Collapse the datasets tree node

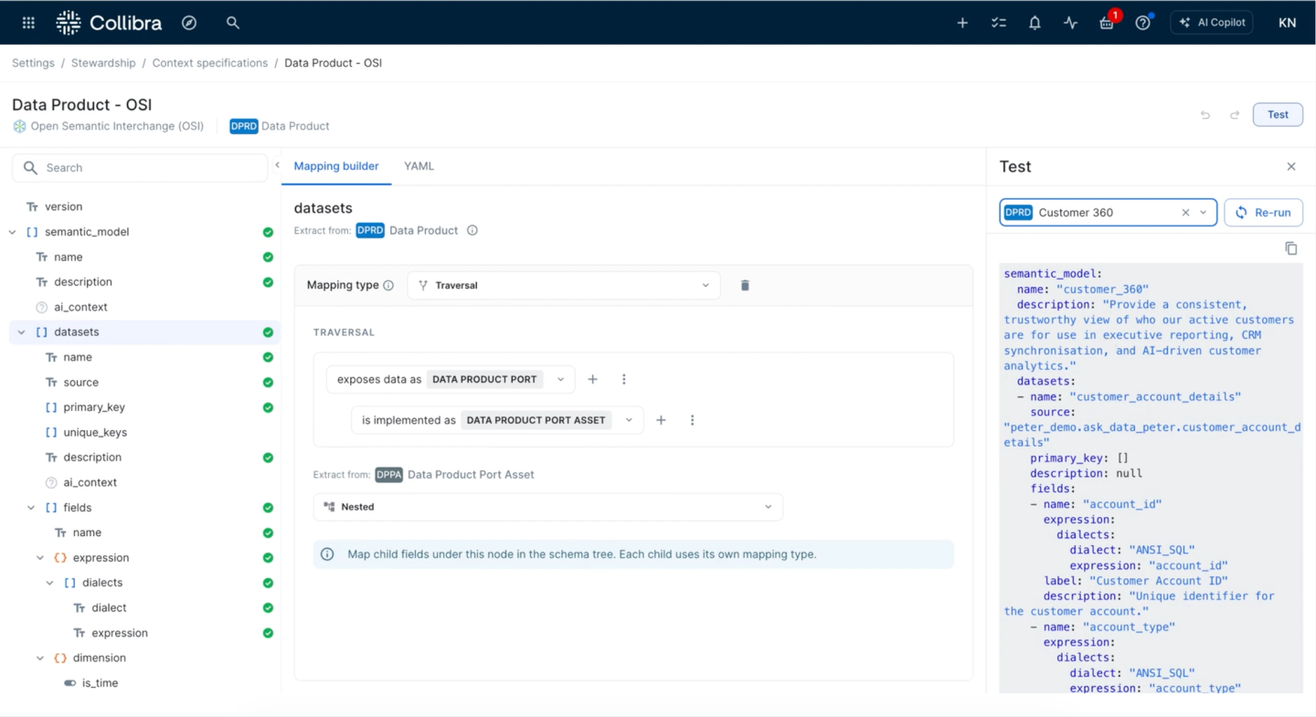pyautogui.click(x=22, y=332)
